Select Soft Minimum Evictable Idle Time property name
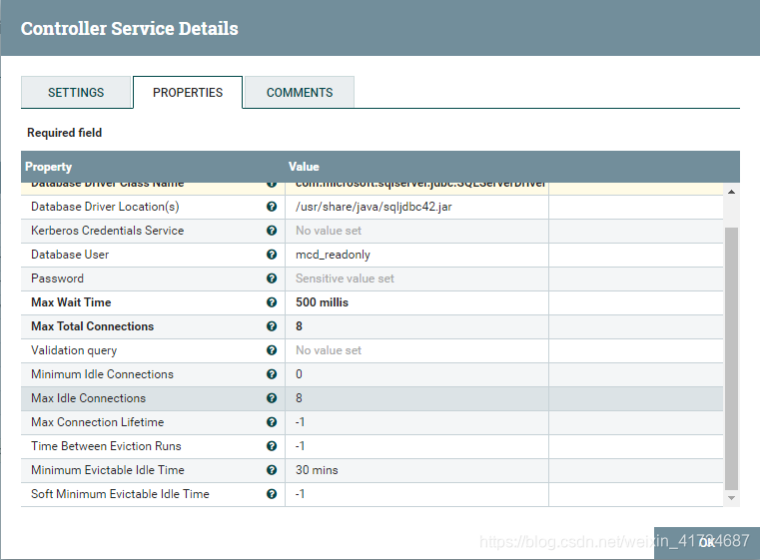 120,494
